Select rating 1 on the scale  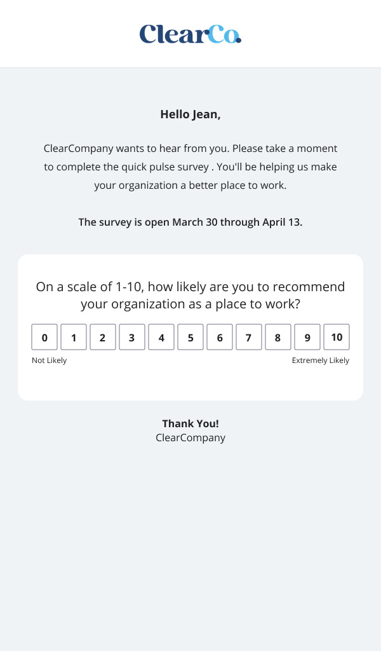click(74, 337)
